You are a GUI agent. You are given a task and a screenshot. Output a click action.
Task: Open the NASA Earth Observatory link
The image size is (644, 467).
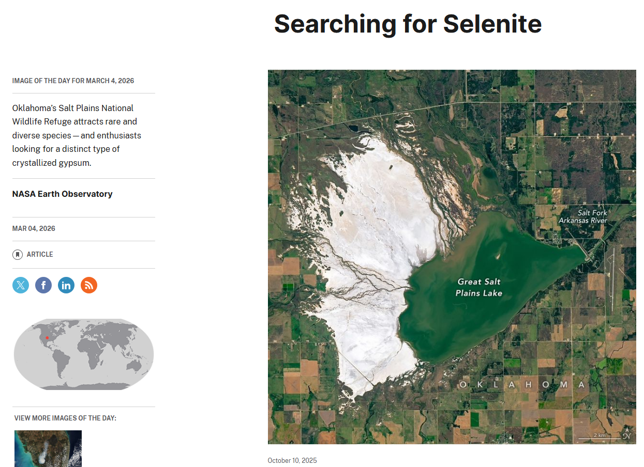pos(63,194)
